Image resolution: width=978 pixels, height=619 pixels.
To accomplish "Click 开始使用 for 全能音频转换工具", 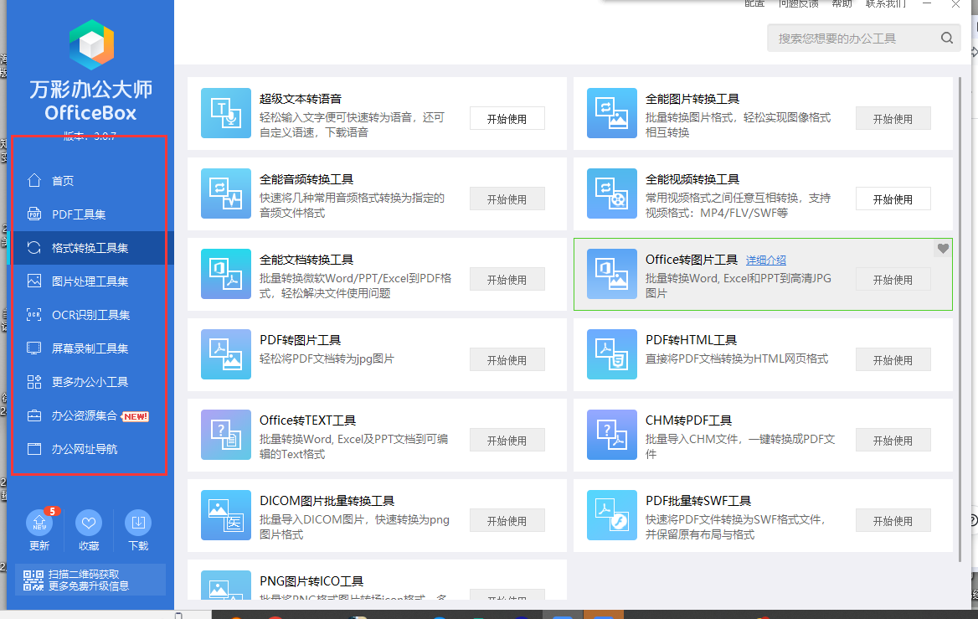I will pyautogui.click(x=507, y=199).
